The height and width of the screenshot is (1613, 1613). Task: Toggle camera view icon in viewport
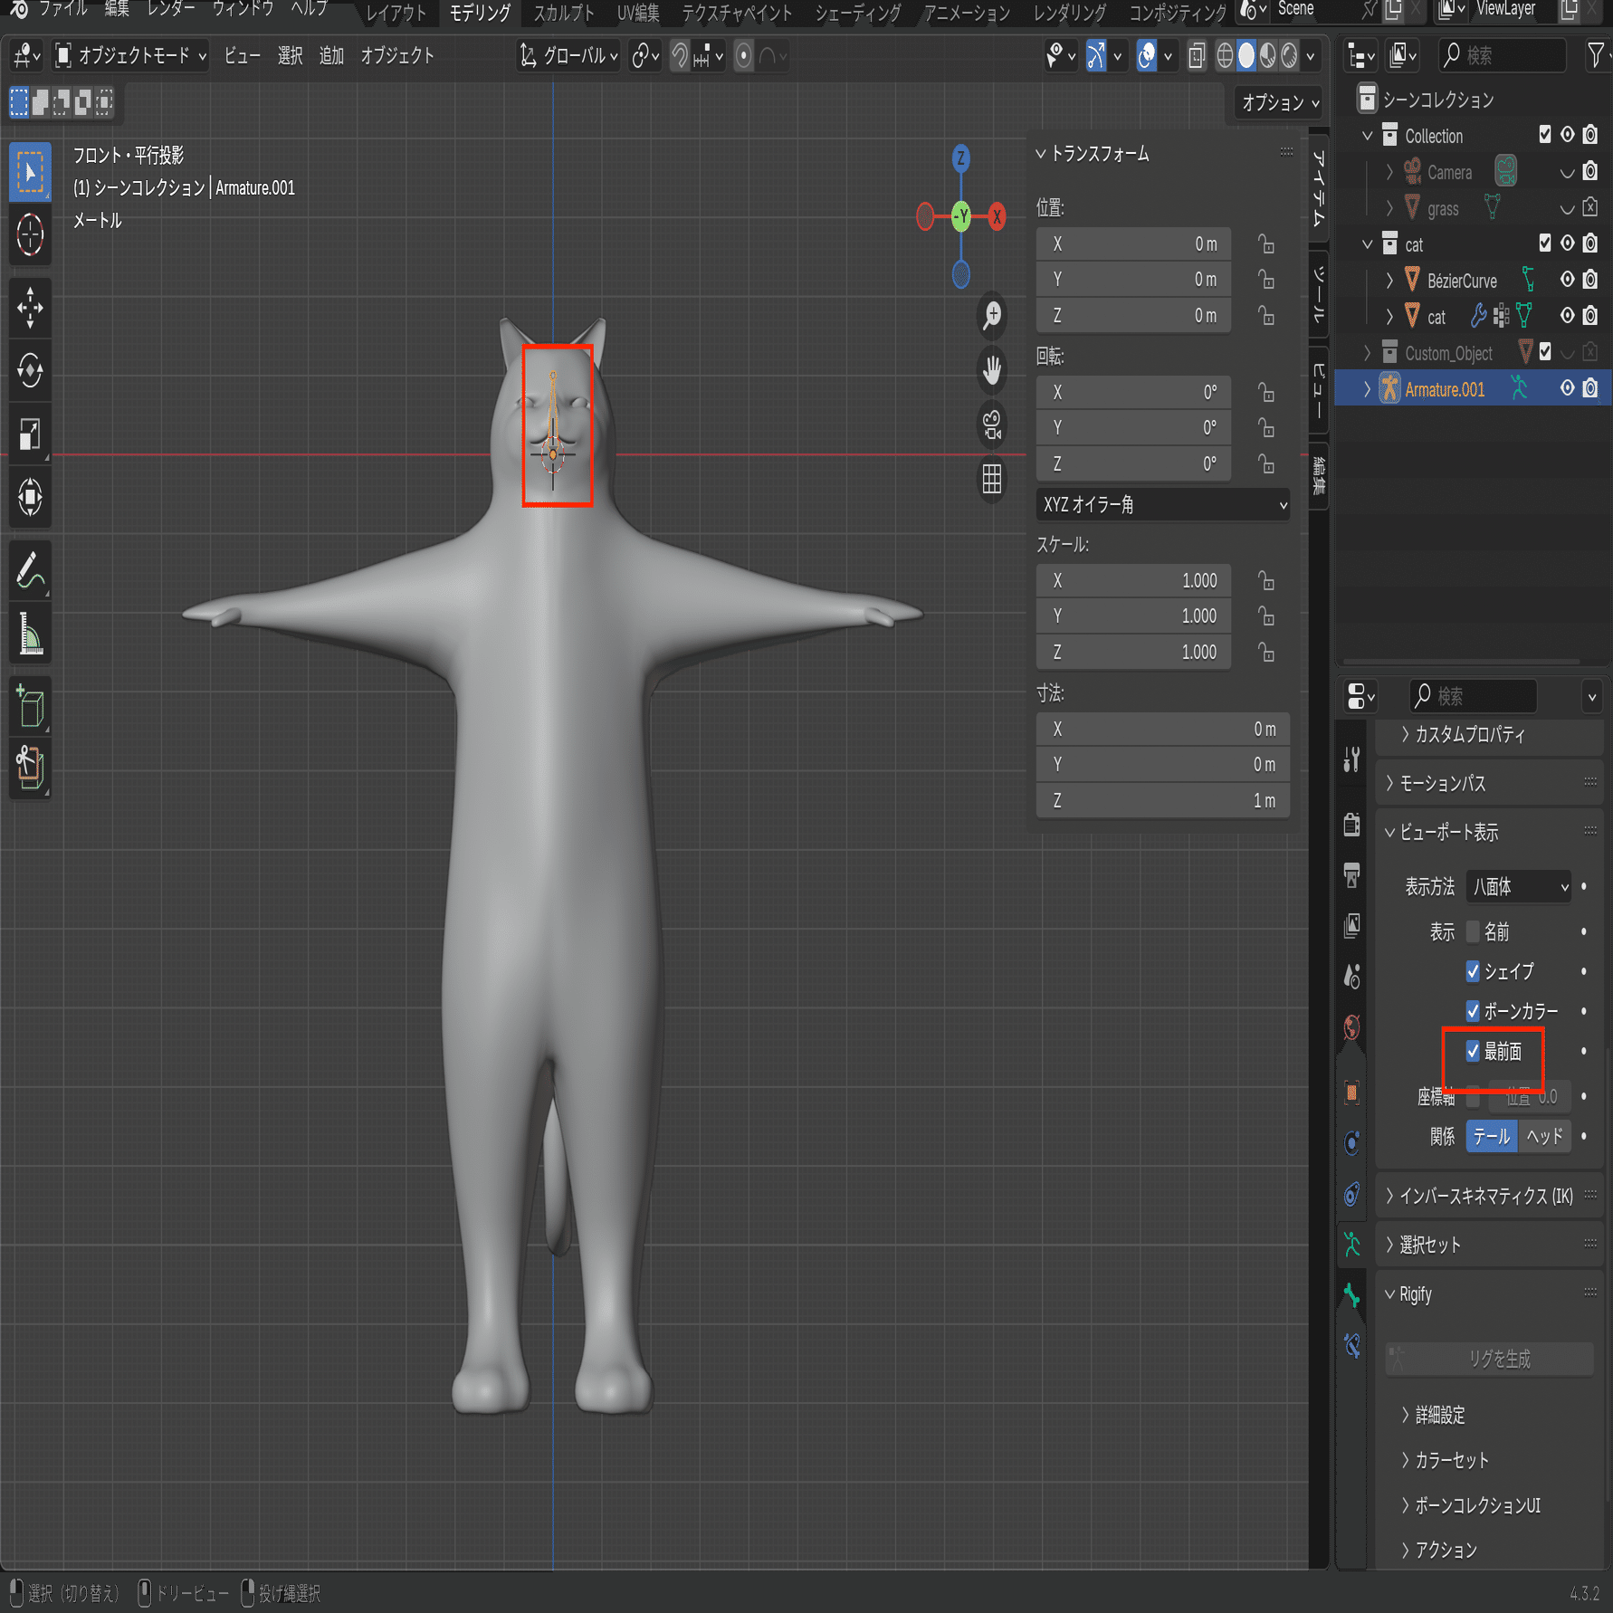pos(992,425)
